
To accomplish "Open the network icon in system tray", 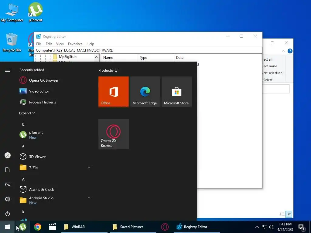I will (265, 227).
